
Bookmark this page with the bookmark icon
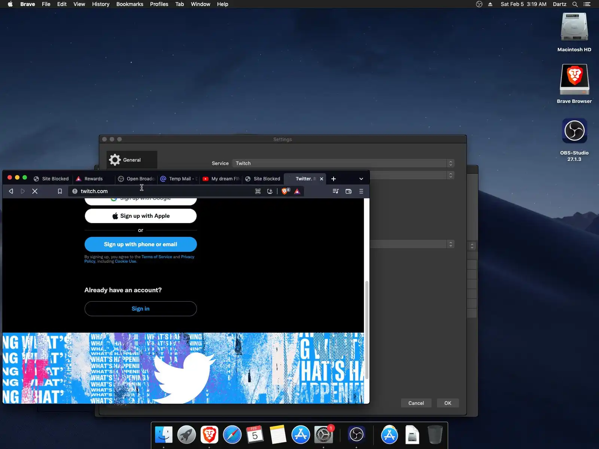(60, 191)
